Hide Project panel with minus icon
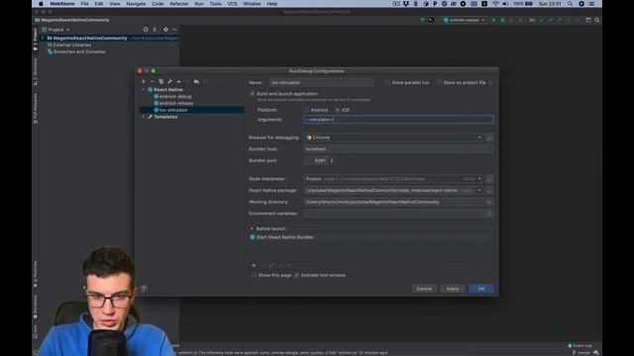The width and height of the screenshot is (634, 356). (174, 30)
